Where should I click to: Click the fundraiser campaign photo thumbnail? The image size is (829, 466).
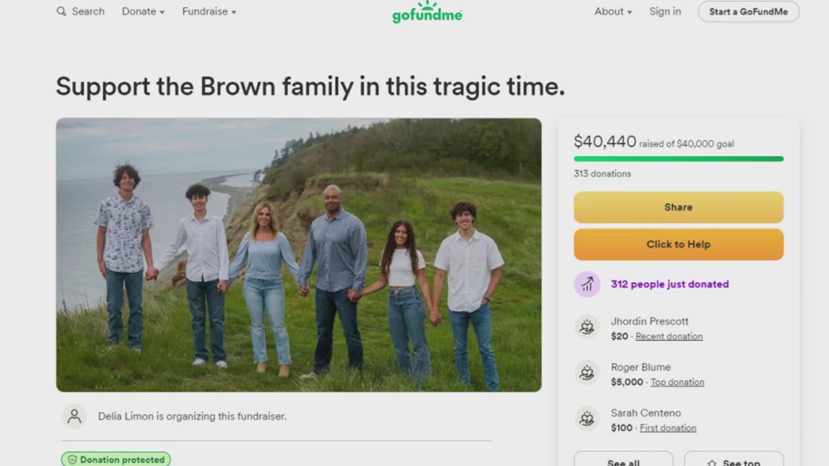298,254
